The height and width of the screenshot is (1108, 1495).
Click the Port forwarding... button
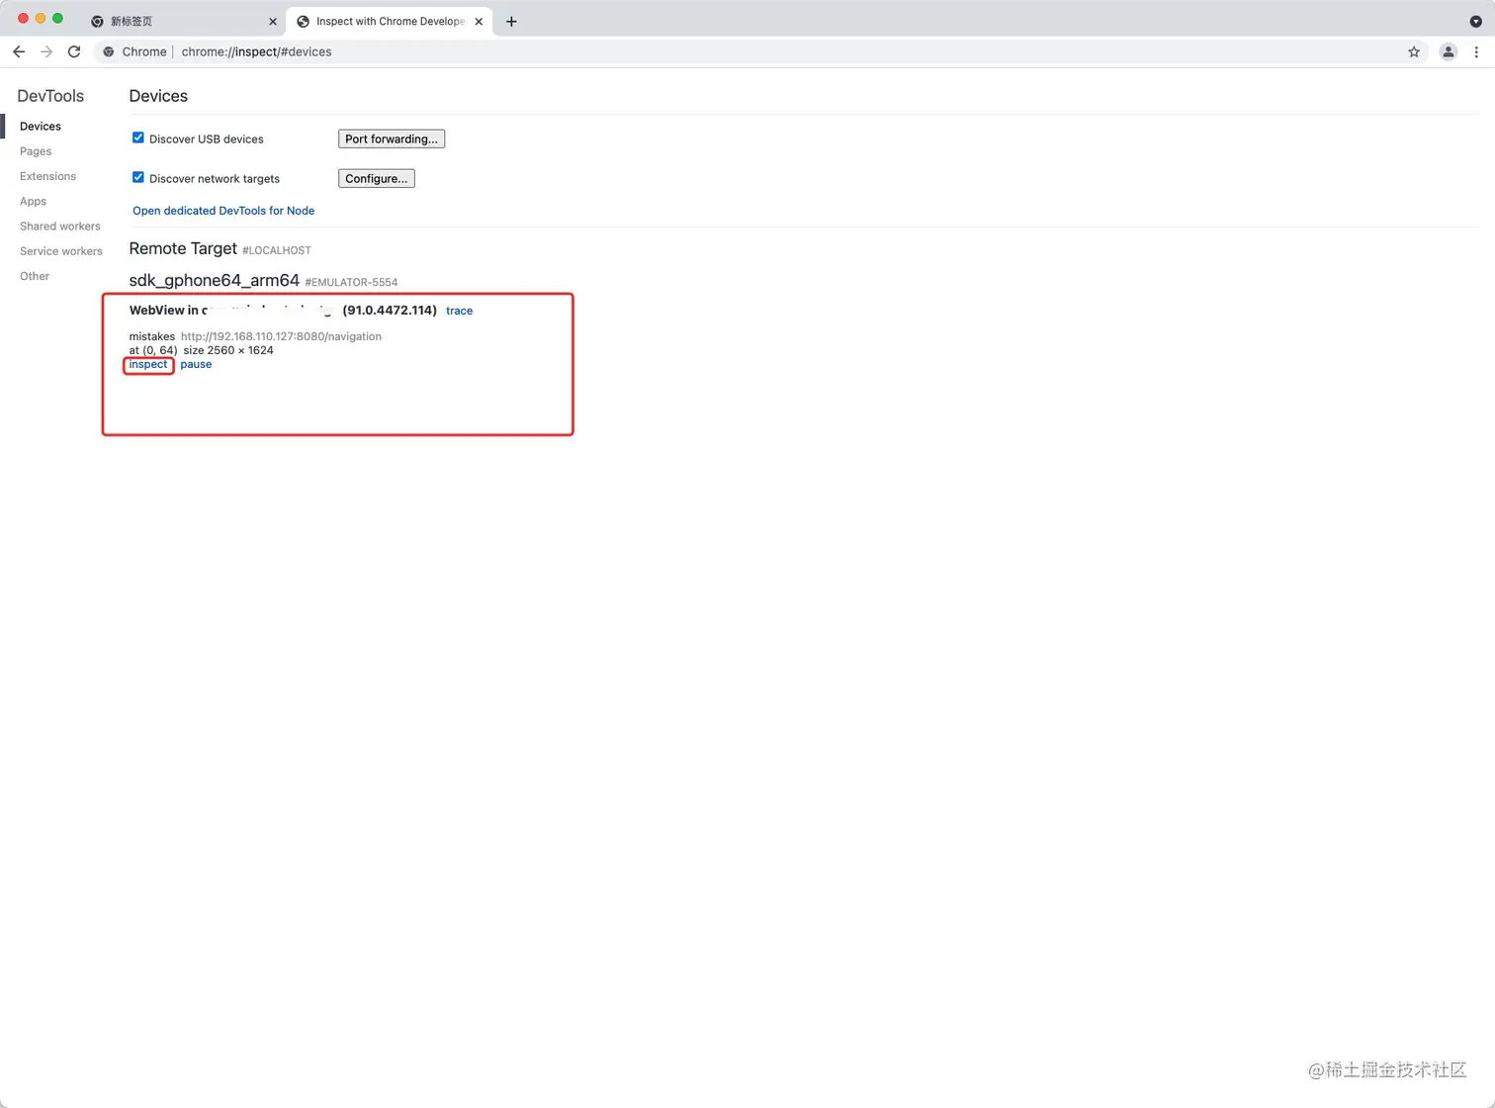392,138
